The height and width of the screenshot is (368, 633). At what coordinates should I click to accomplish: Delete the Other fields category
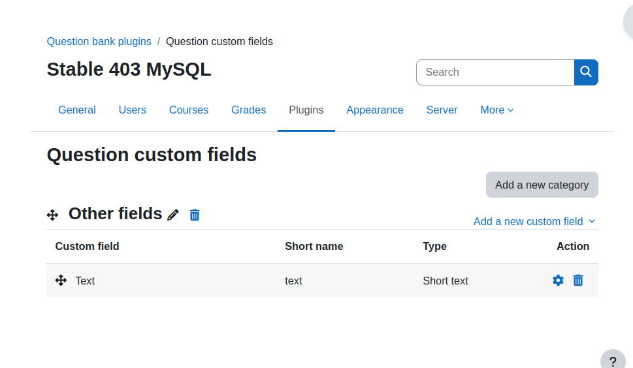(195, 215)
